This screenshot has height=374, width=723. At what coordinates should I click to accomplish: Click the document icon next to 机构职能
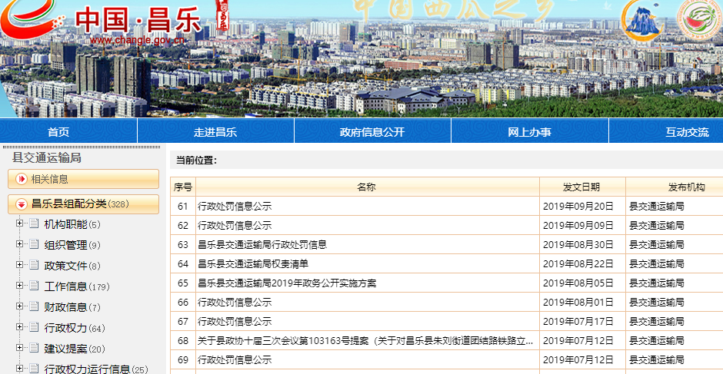tap(33, 224)
